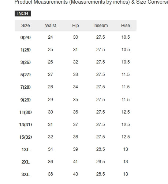The image size is (168, 184).
Task: Select the 15(32) size row label
Action: coord(26,137)
